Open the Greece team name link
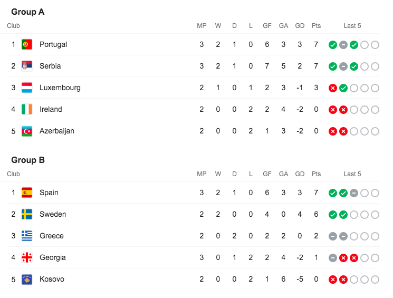This screenshot has width=393, height=298. [x=51, y=236]
